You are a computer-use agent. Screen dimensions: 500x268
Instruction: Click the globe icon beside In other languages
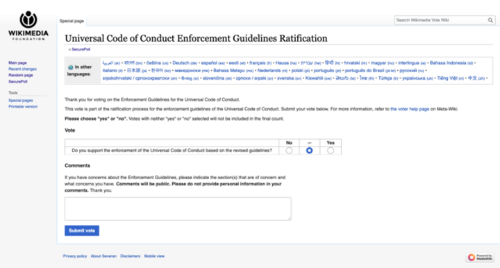point(70,67)
